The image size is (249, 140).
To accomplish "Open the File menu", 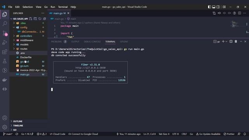I will pyautogui.click(x=10, y=7).
